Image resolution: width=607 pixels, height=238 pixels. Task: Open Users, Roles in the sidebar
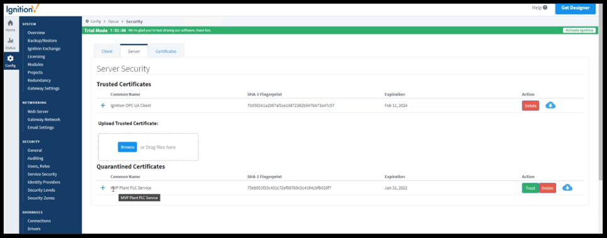coord(39,166)
